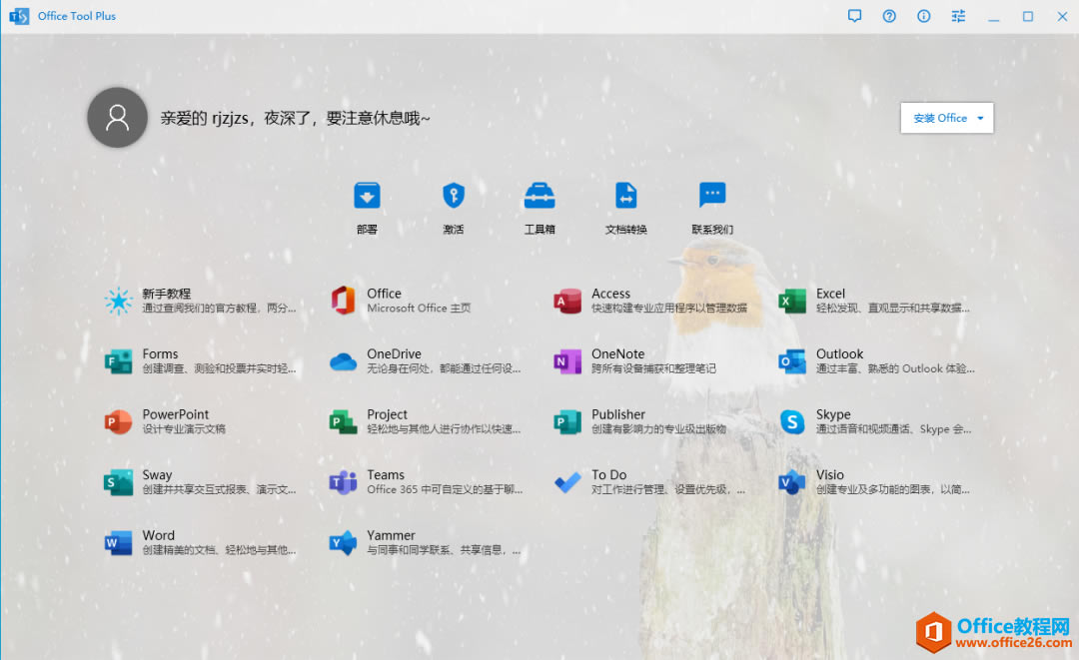
Task: Select the 文档转换 label
Action: pyautogui.click(x=626, y=230)
